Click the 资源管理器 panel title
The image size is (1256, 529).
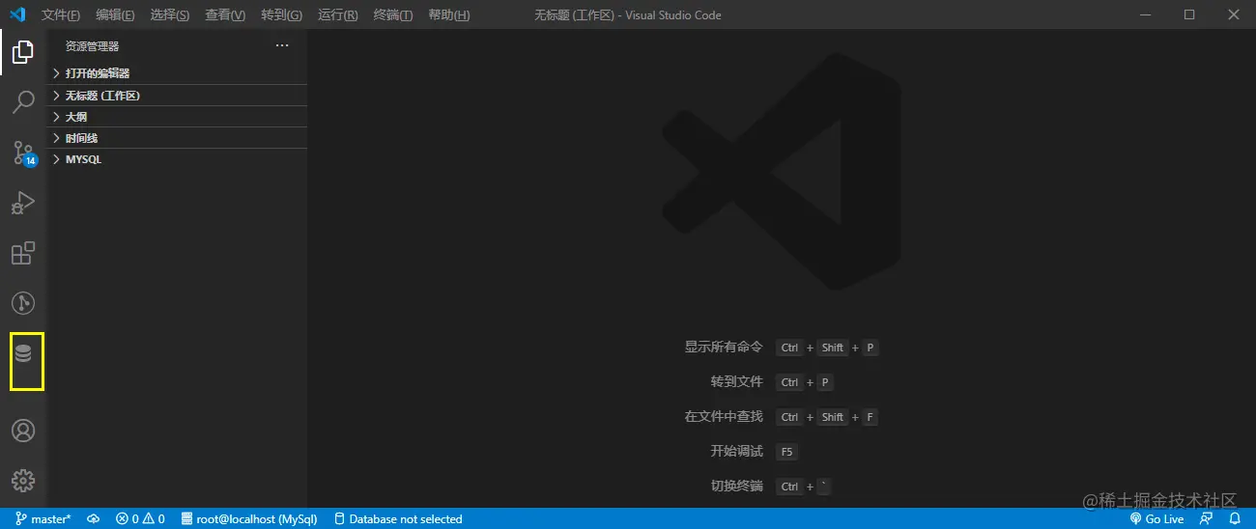[92, 46]
